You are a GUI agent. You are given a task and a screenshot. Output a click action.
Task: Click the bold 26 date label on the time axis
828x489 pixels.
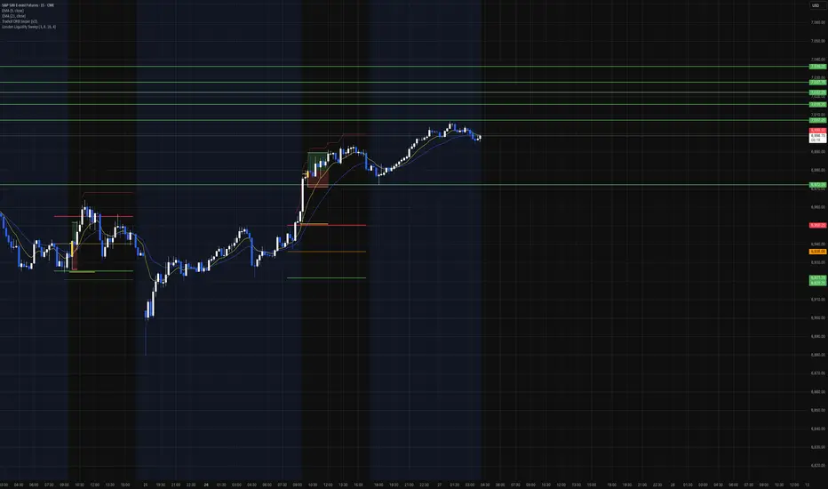(x=206, y=485)
